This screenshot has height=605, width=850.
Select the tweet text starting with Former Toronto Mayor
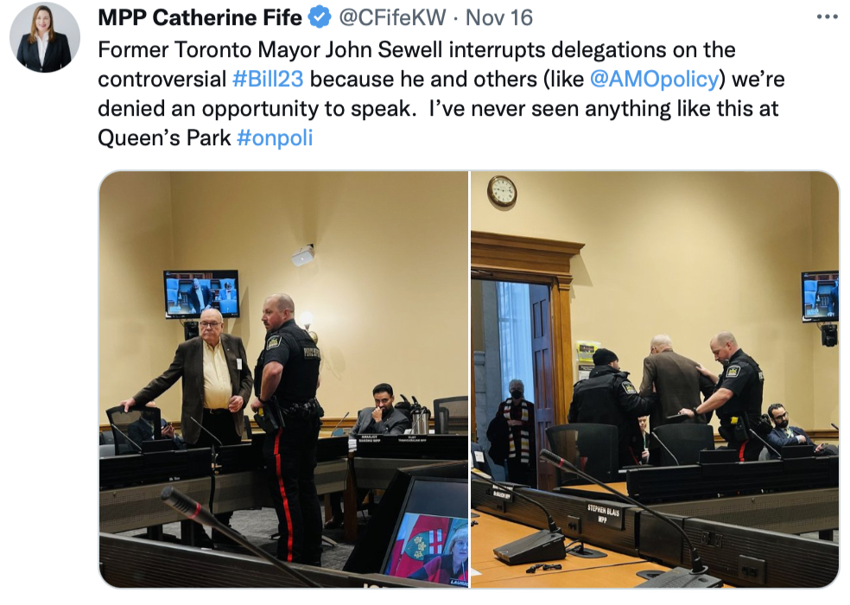click(x=441, y=94)
